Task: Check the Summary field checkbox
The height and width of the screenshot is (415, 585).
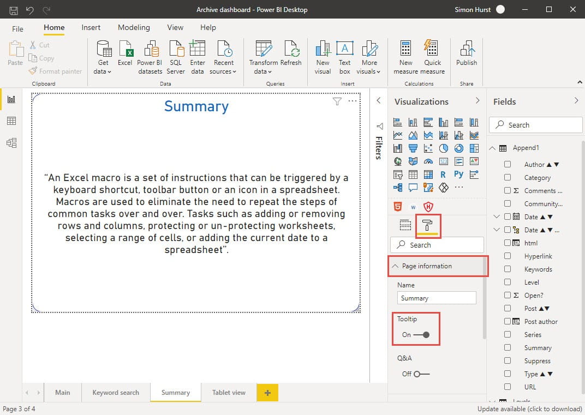Action: [x=508, y=347]
